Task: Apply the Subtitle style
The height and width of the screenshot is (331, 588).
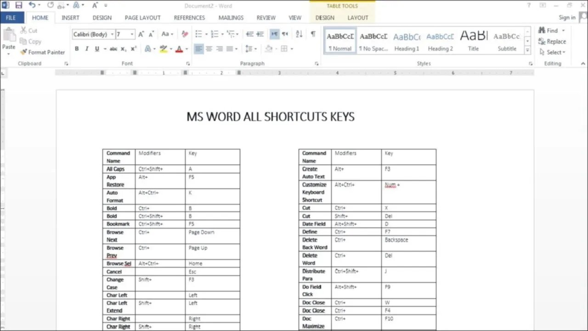Action: (x=507, y=41)
